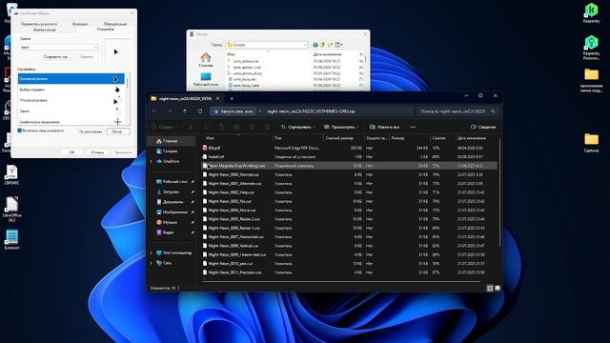This screenshot has width=610, height=343.
Task: Expand the Сеть tree node
Action: click(151, 263)
